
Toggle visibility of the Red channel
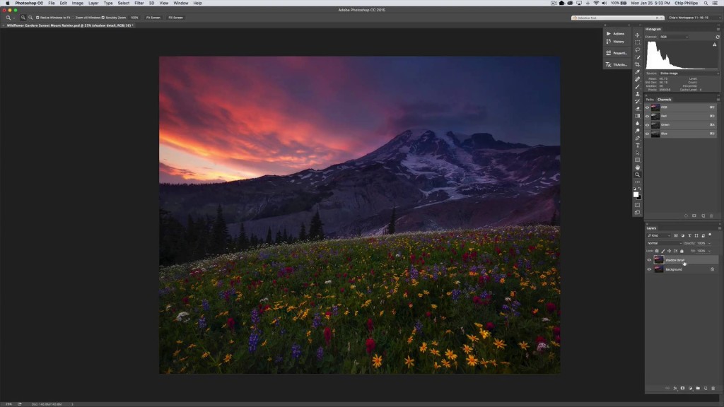pos(647,116)
